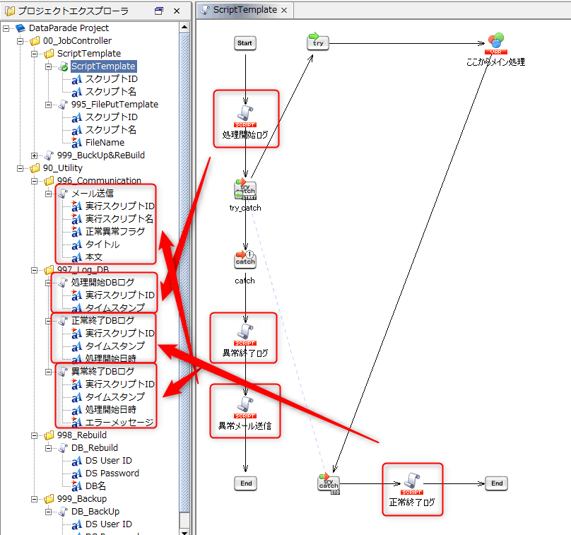Select DS Password under DB_Rebuild
The height and width of the screenshot is (535, 571).
[x=112, y=474]
